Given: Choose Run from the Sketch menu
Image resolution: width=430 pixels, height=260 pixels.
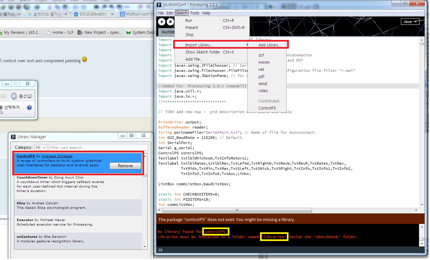Looking at the screenshot, I should tap(212, 20).
